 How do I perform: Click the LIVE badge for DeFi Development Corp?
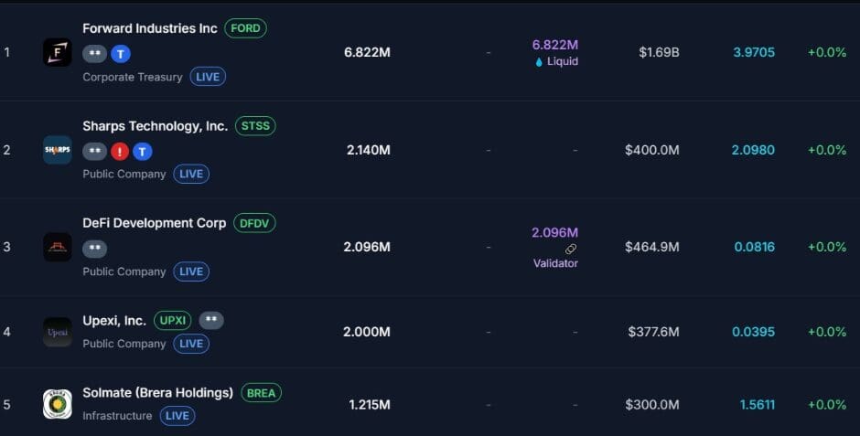click(191, 271)
